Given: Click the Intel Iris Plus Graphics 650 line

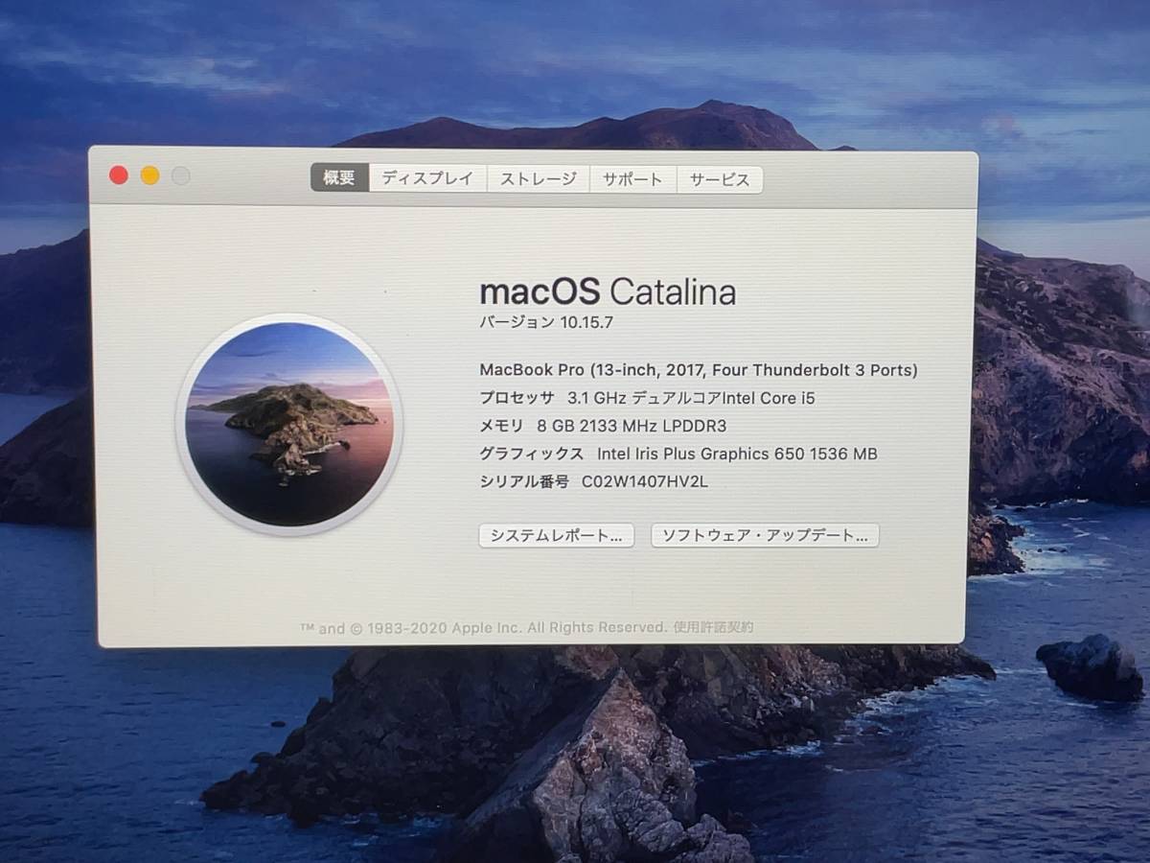Looking at the screenshot, I should tap(678, 454).
